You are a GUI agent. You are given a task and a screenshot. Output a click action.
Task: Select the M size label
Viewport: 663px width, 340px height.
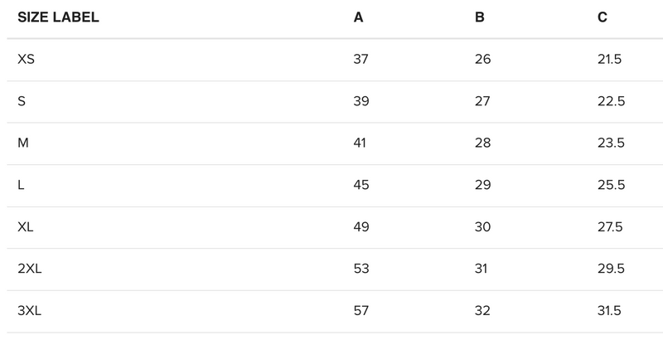click(23, 143)
